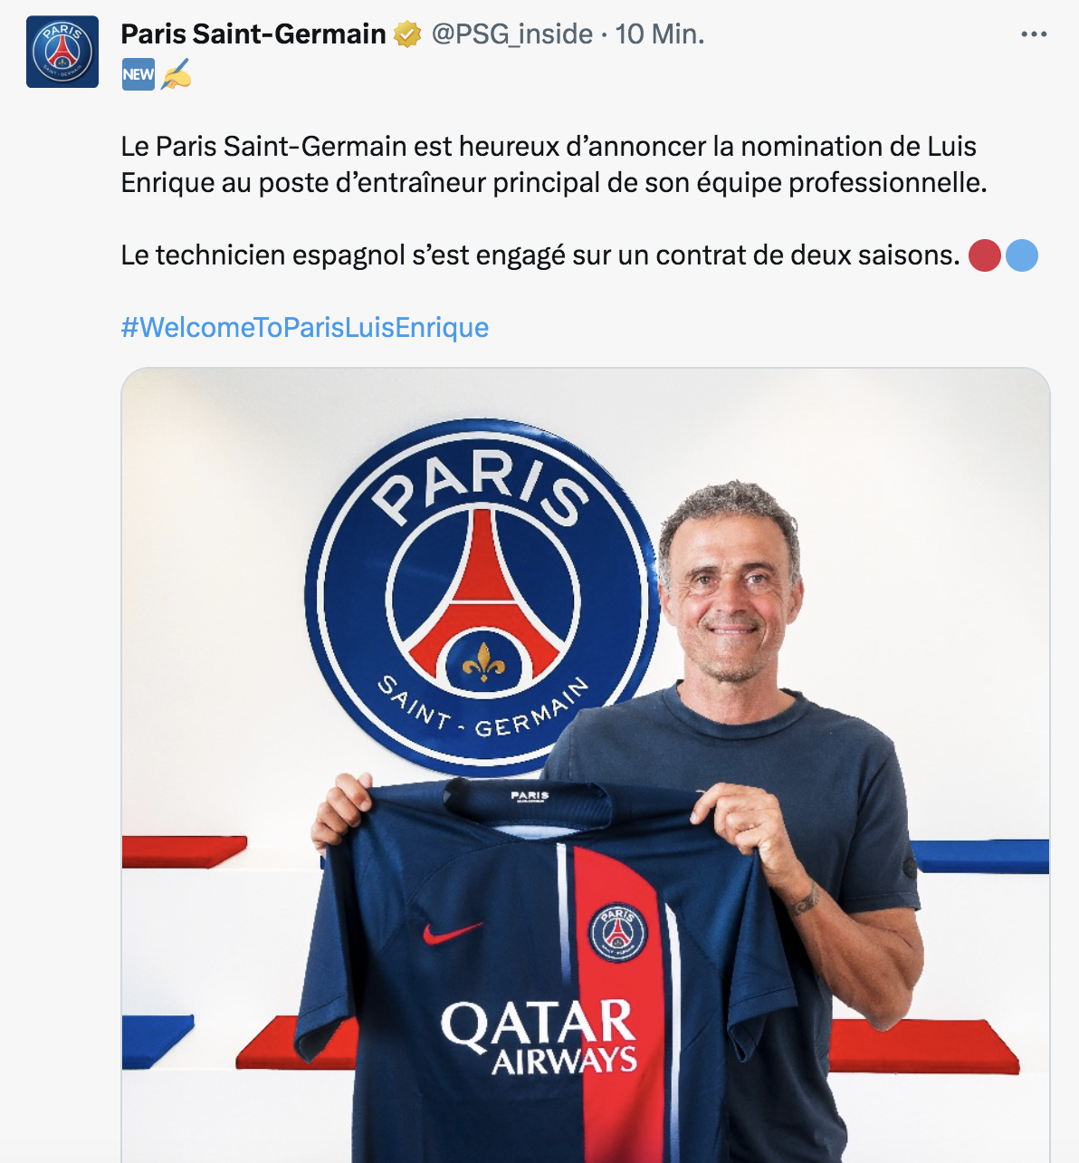The width and height of the screenshot is (1079, 1163).
Task: Click the Qatar Airways logo on jersey
Action: pos(539,1038)
